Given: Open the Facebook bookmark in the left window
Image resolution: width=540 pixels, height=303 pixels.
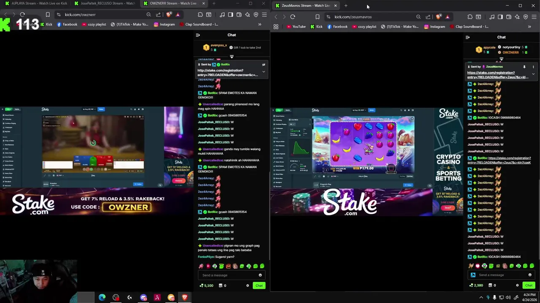Looking at the screenshot, I should click(67, 24).
